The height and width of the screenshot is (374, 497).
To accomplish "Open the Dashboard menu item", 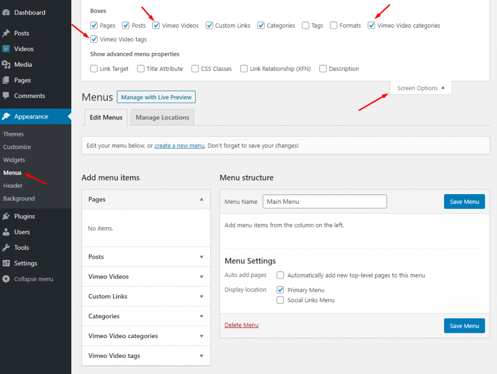I will click(x=35, y=13).
